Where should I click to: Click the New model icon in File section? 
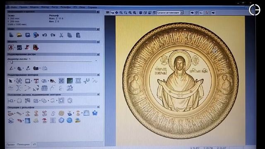(11, 35)
